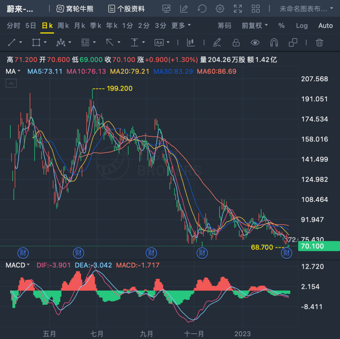The width and height of the screenshot is (340, 339).
Task: Open the multi-chart grid layout icon
Action: coord(256,9)
